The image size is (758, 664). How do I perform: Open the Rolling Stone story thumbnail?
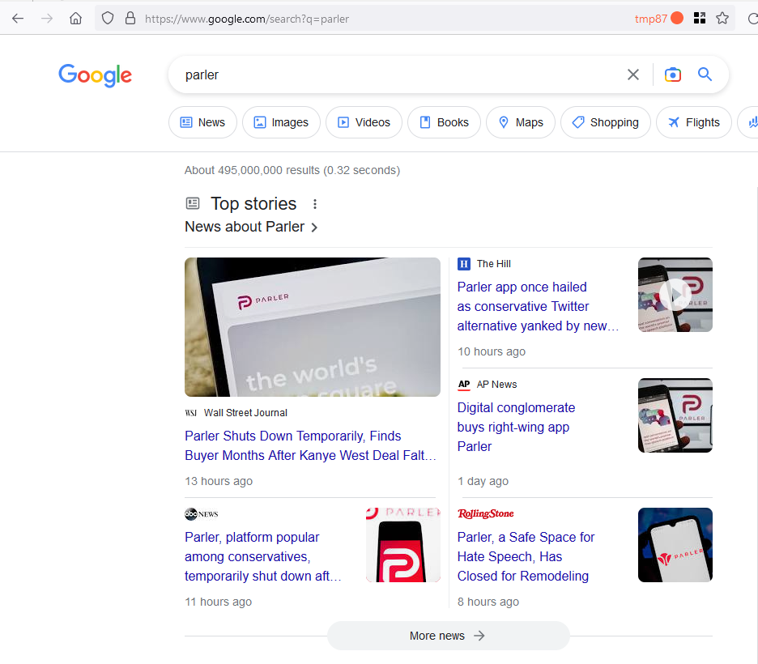(x=675, y=545)
